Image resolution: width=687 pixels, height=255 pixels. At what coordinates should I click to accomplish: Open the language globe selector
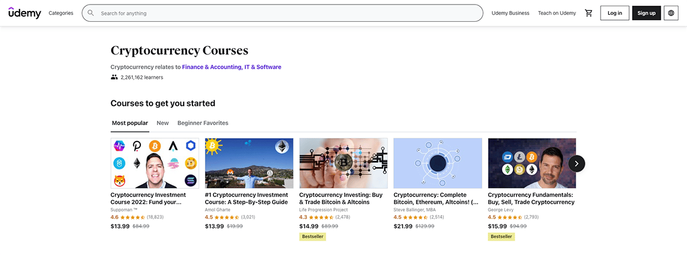point(671,13)
